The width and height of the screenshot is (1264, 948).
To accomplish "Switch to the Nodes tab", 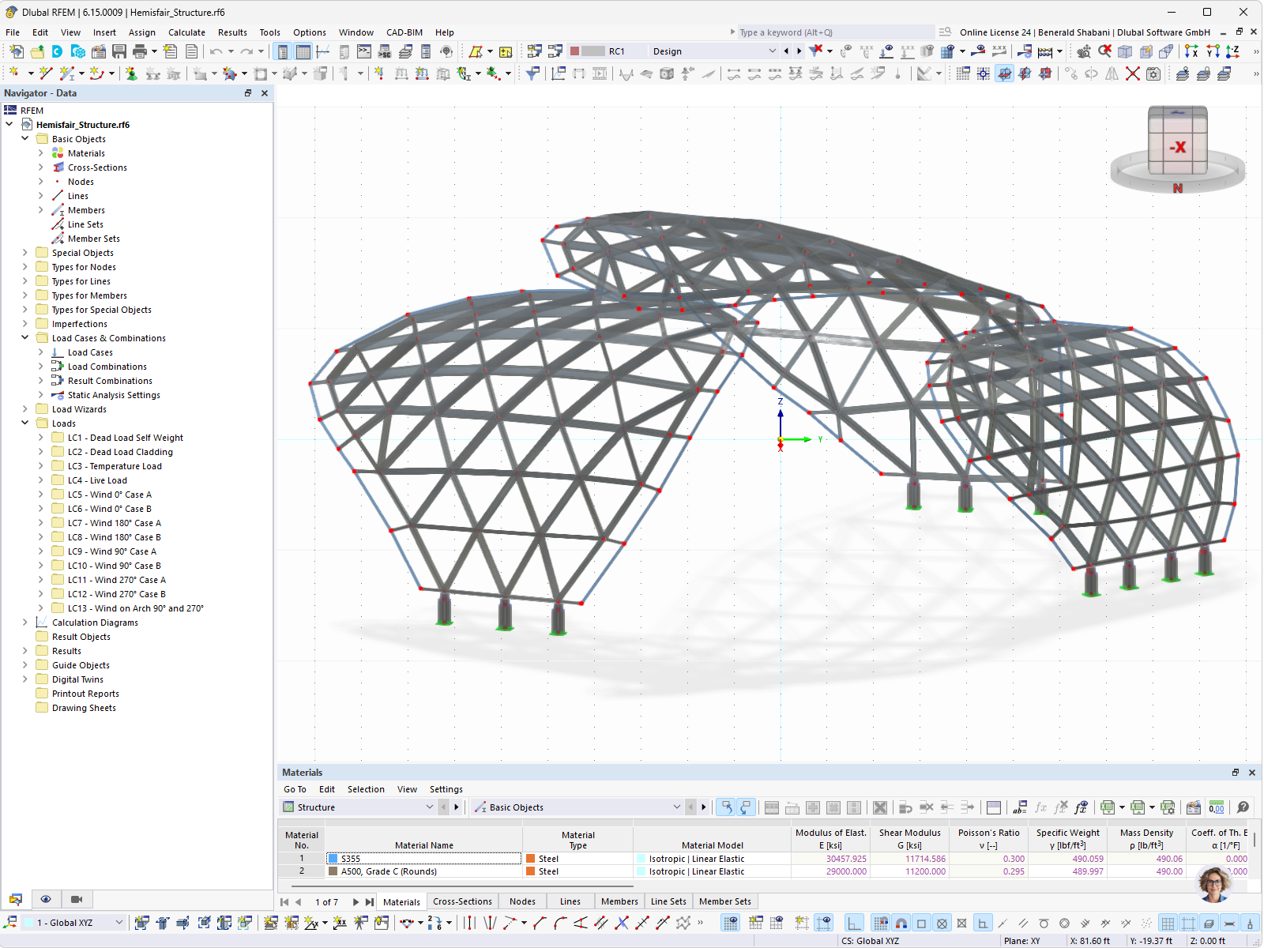I will click(522, 901).
